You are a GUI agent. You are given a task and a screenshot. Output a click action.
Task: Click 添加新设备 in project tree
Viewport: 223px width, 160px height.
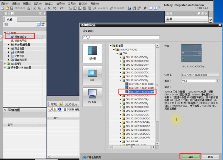tap(21, 37)
